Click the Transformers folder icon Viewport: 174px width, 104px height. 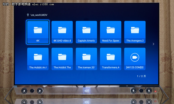pyautogui.click(x=111, y=57)
